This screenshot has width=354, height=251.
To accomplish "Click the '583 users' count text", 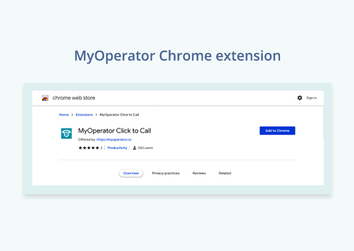I will pos(145,148).
